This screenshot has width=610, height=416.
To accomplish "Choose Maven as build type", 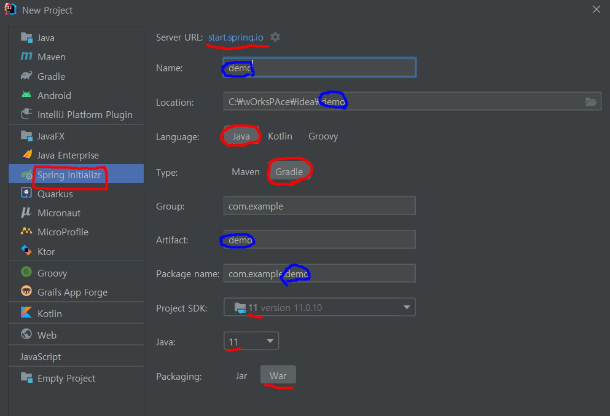I will pyautogui.click(x=246, y=172).
